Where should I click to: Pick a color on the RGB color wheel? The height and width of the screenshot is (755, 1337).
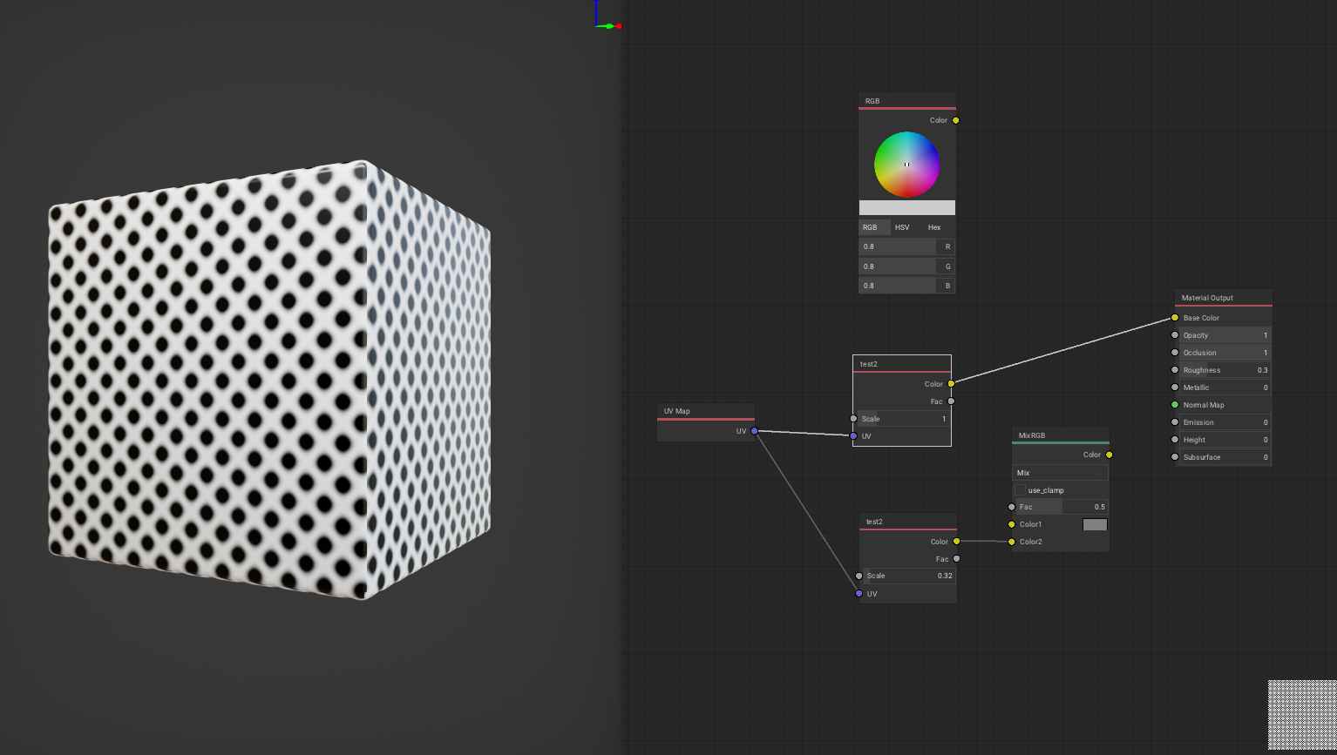coord(906,164)
